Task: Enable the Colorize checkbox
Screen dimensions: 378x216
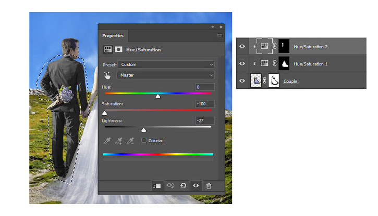Action: click(x=144, y=140)
